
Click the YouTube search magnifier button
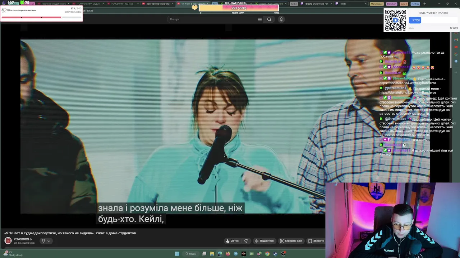[x=269, y=19]
